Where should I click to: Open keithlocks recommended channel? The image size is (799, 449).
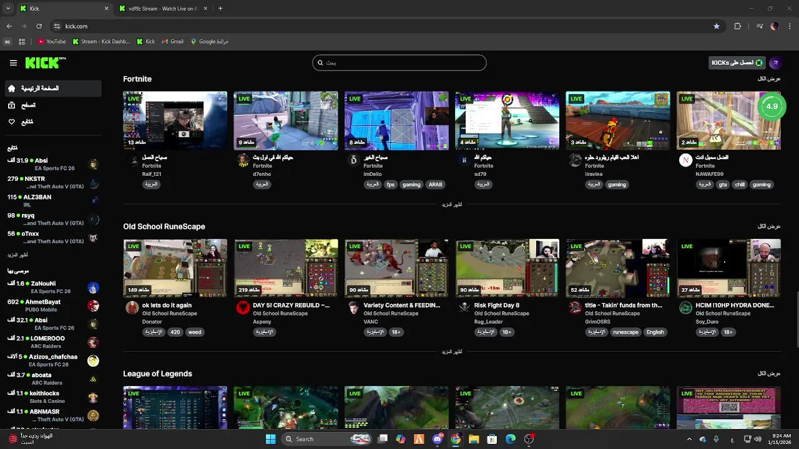tap(54, 397)
